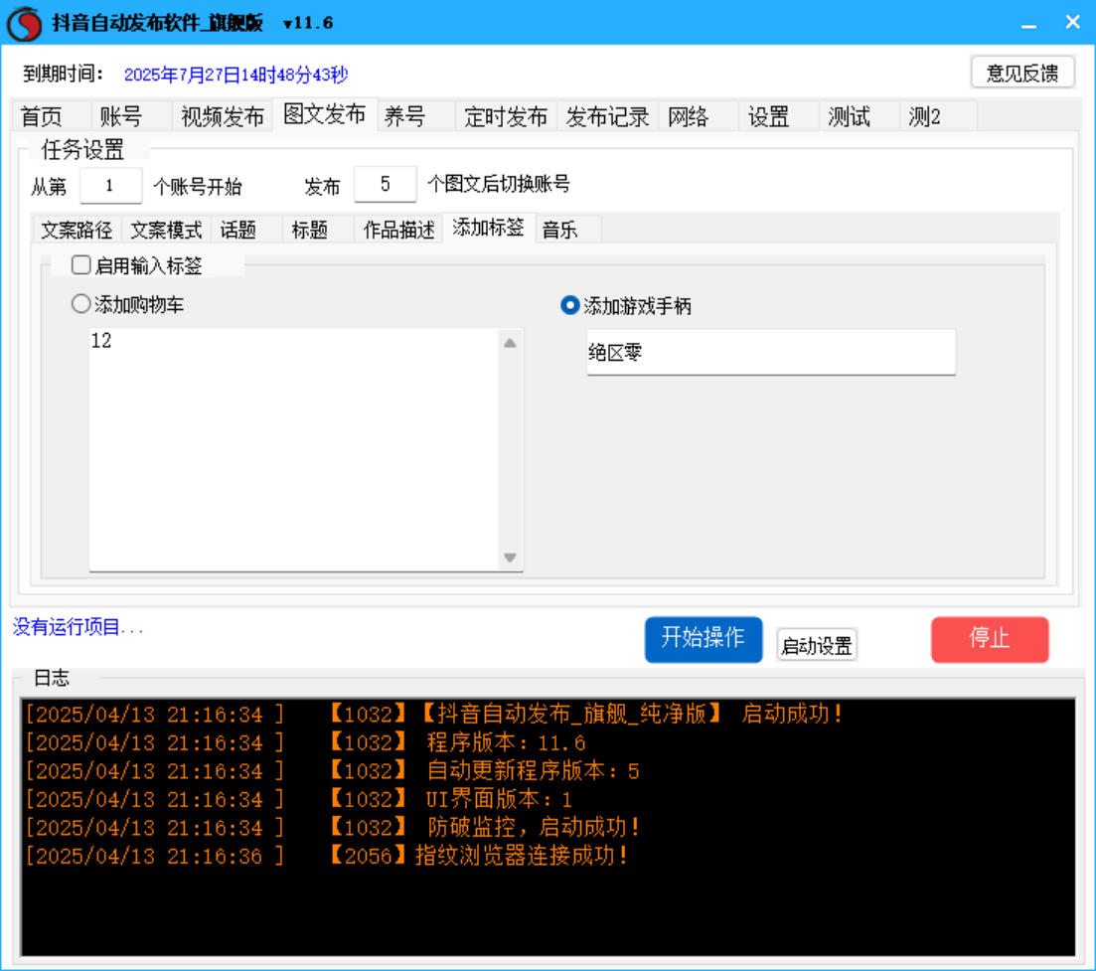The image size is (1096, 971).
Task: Open the 音乐 sub-tab
Action: [569, 230]
